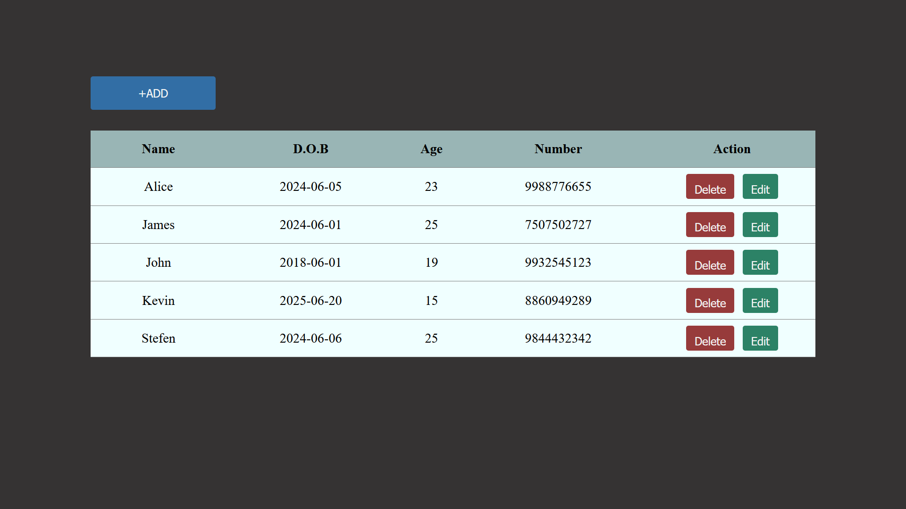Delete the James row
This screenshot has width=906, height=509.
710,225
